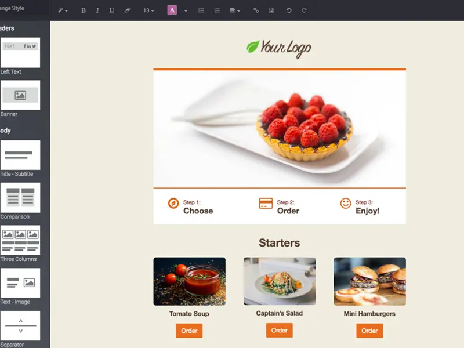Redo the last action
The image size is (464, 348).
(304, 10)
